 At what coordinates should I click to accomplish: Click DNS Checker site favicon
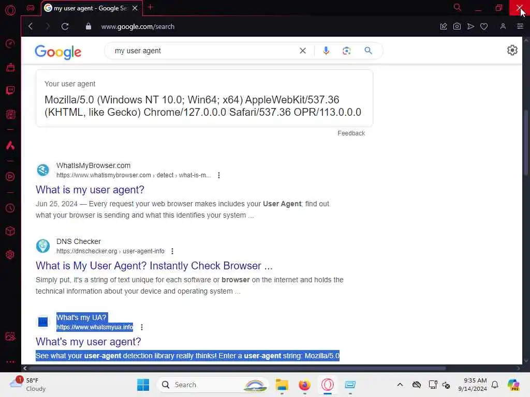(43, 246)
